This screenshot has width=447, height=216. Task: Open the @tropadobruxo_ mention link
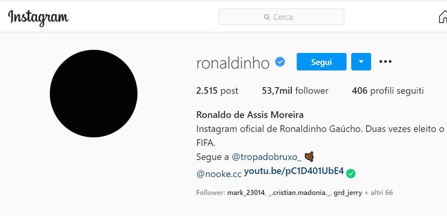[266, 157]
